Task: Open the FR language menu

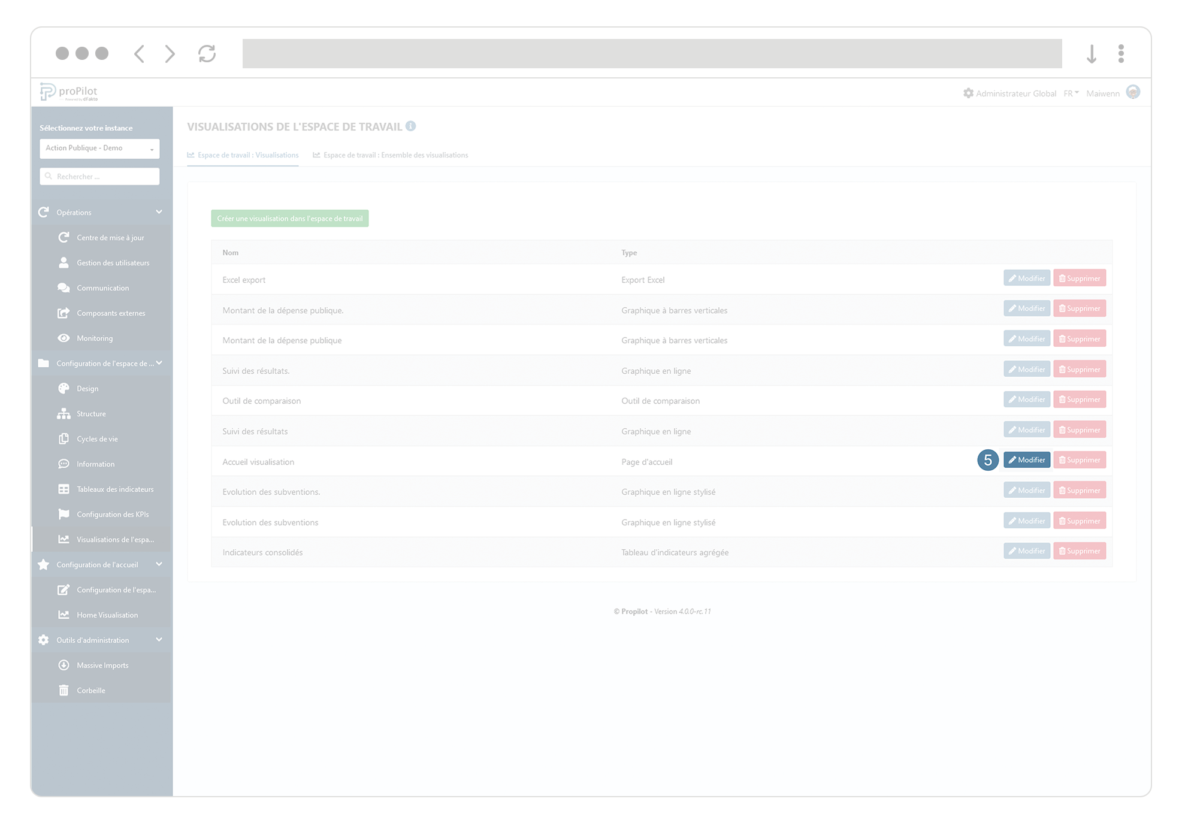Action: click(1070, 93)
